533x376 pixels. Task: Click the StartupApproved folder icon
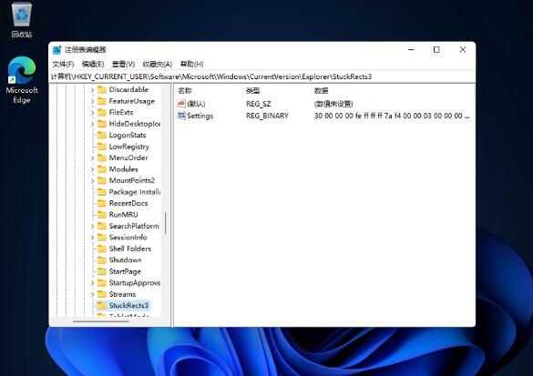pyautogui.click(x=102, y=283)
